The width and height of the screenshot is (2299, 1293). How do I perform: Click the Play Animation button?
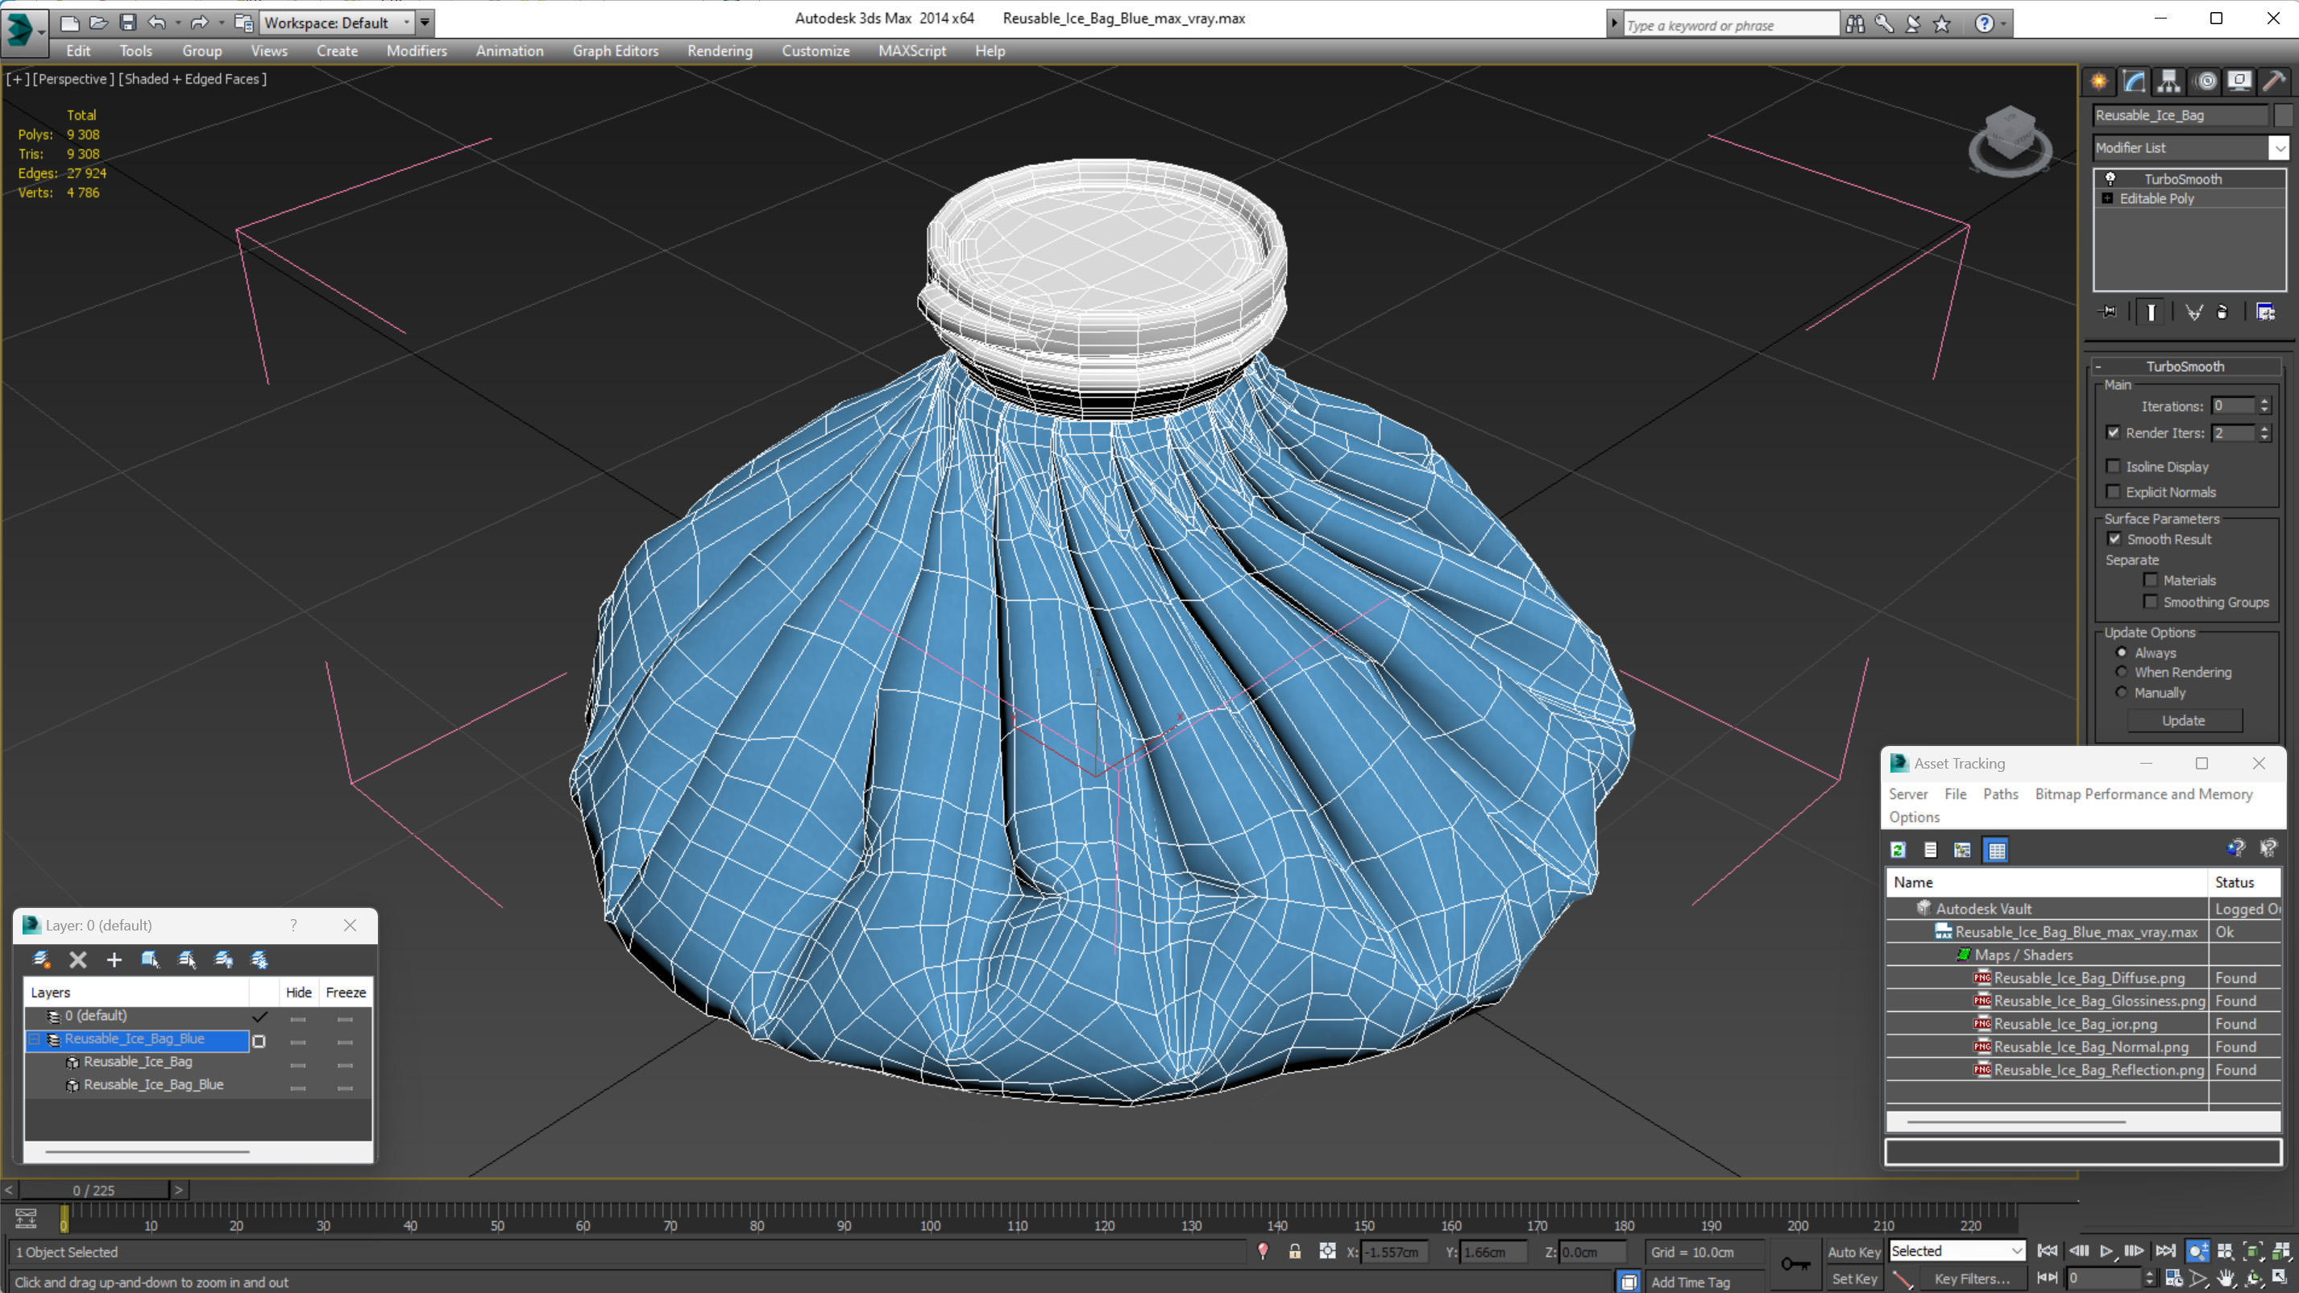point(2106,1251)
